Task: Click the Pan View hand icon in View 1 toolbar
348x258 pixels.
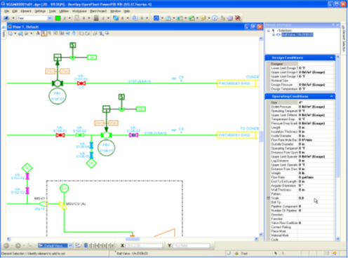Action: (x=74, y=34)
